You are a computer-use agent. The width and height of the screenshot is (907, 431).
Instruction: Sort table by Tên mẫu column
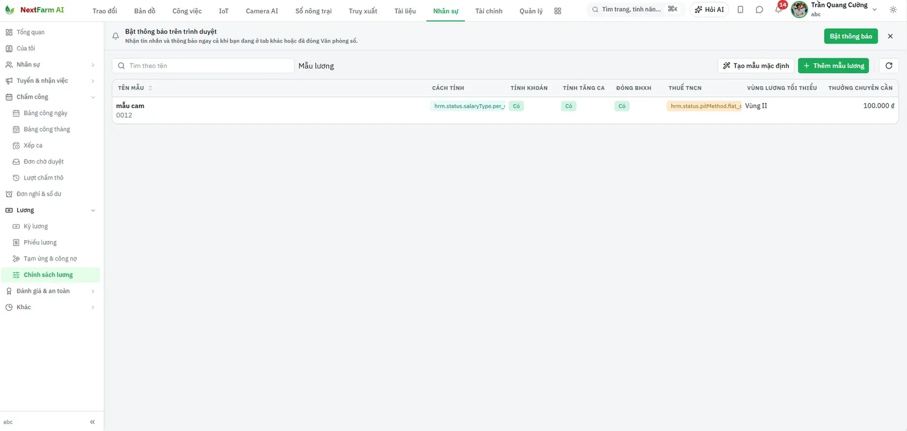point(135,88)
